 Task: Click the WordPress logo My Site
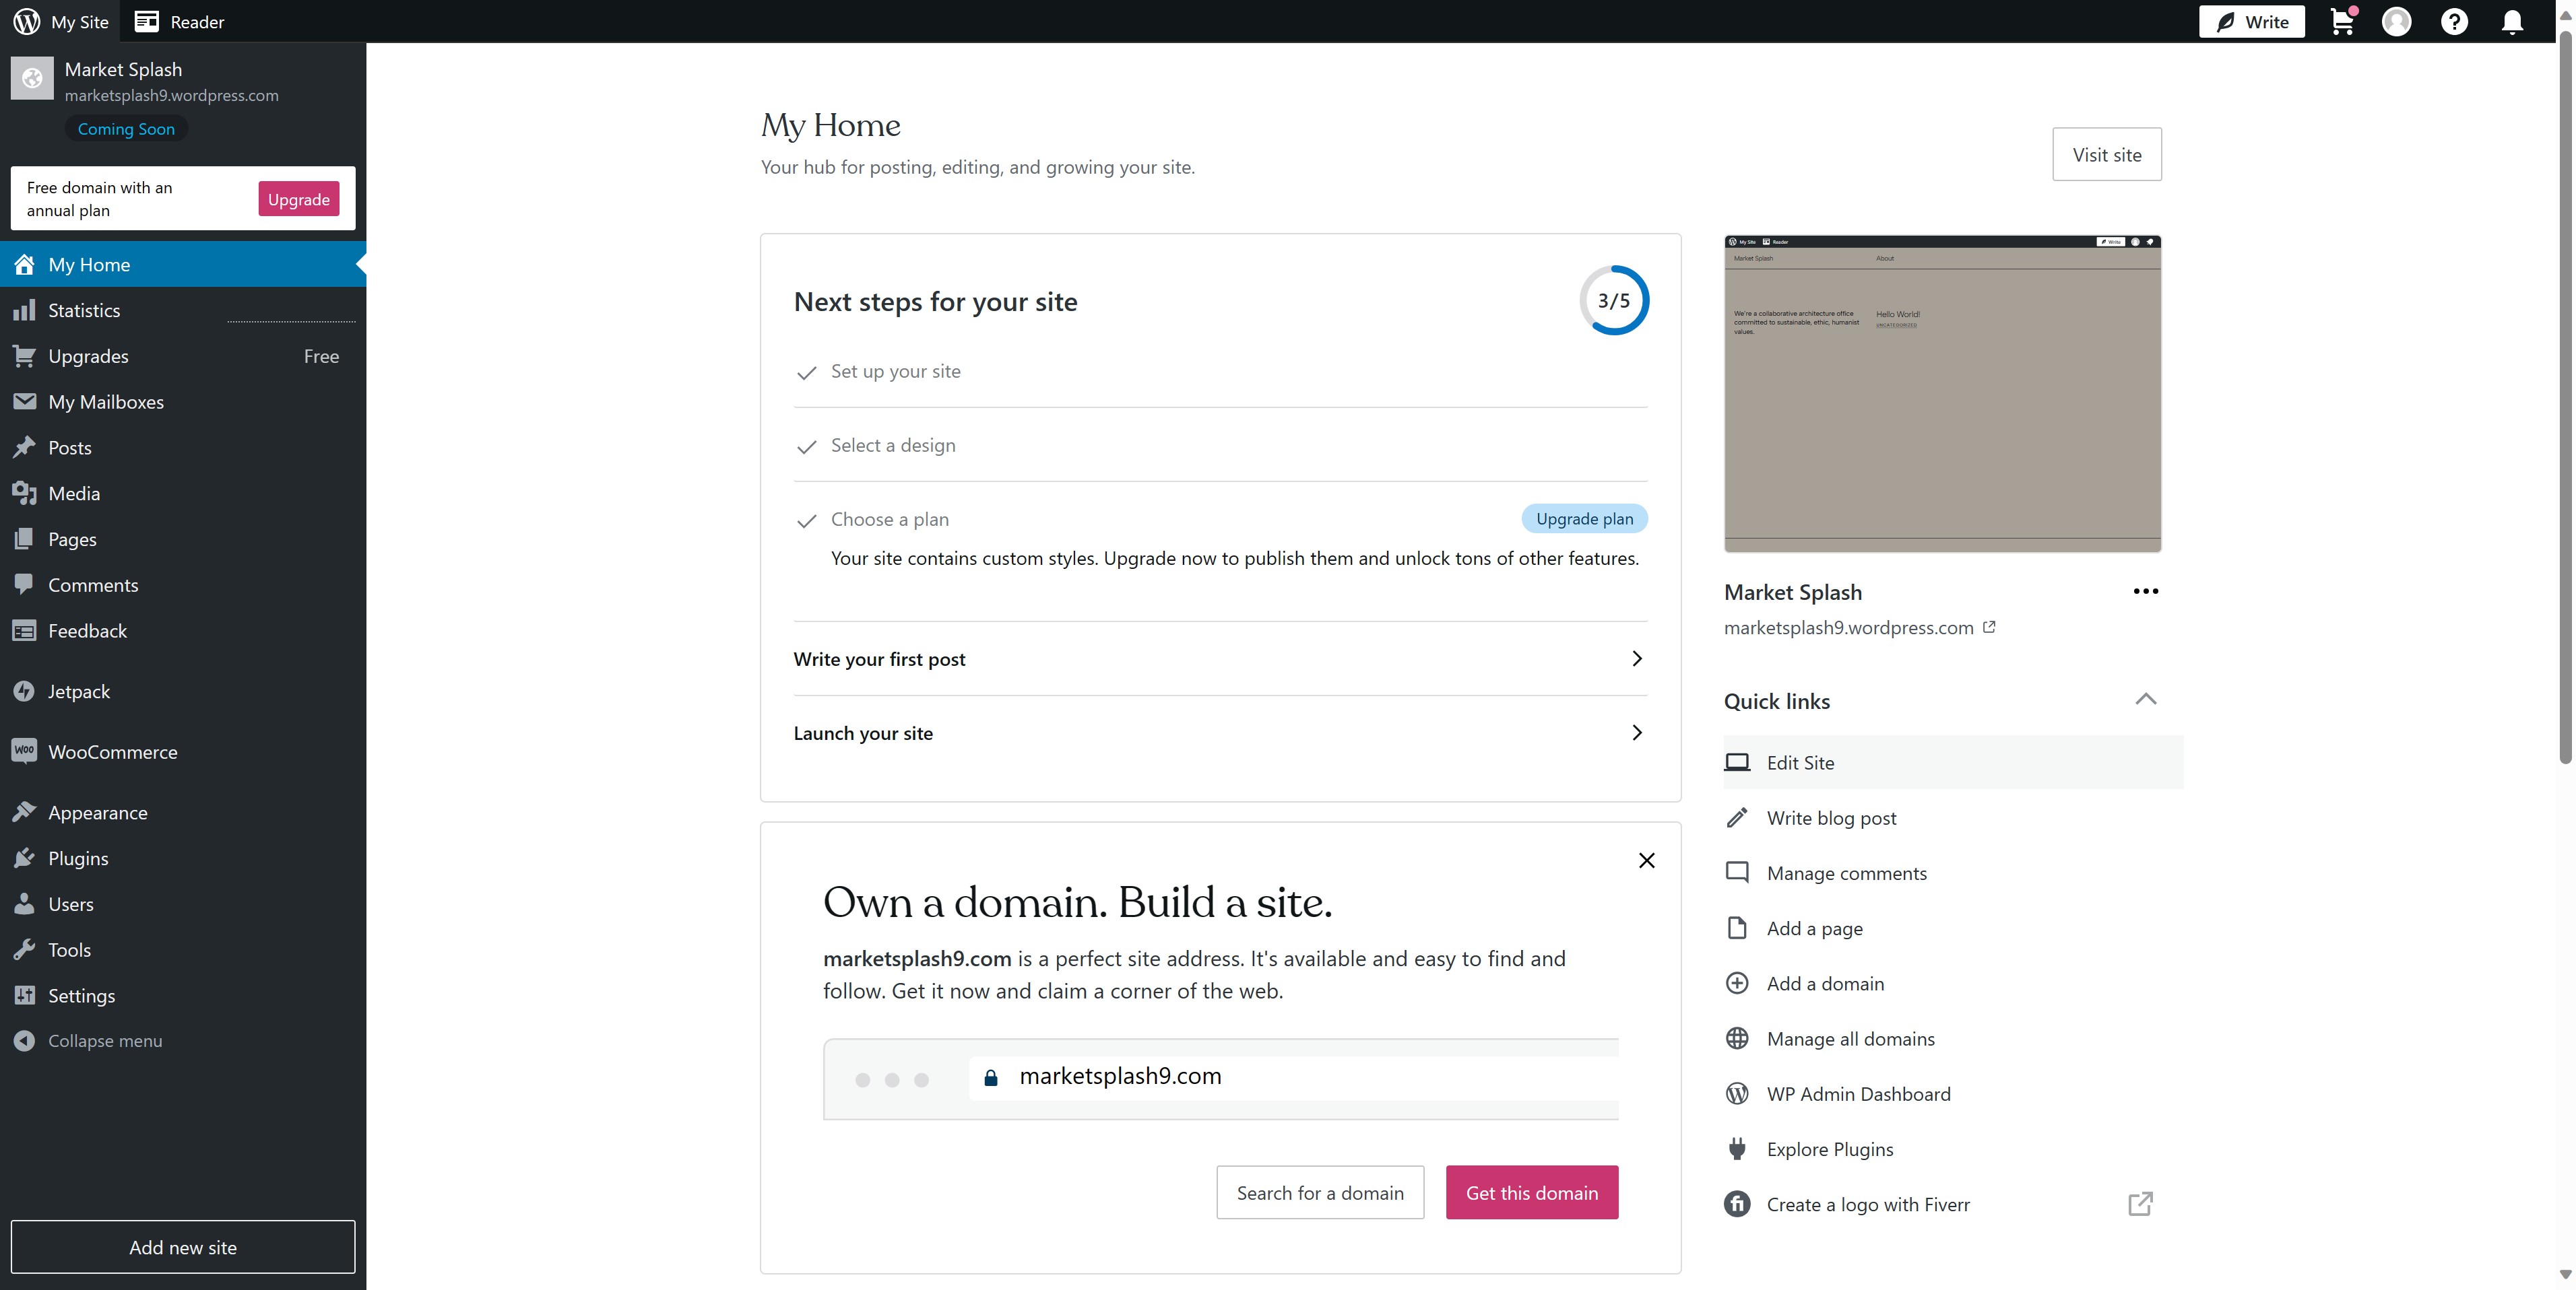60,22
